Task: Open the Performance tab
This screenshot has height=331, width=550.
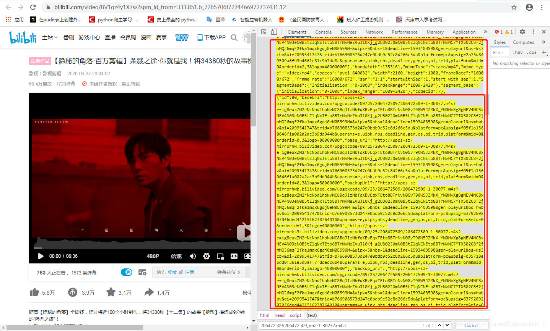Action: 405,32
